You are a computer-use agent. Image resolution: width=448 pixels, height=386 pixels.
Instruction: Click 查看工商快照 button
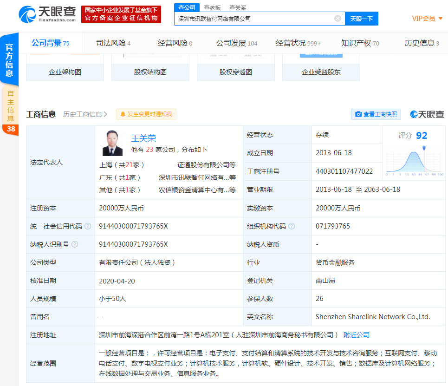tap(376, 114)
